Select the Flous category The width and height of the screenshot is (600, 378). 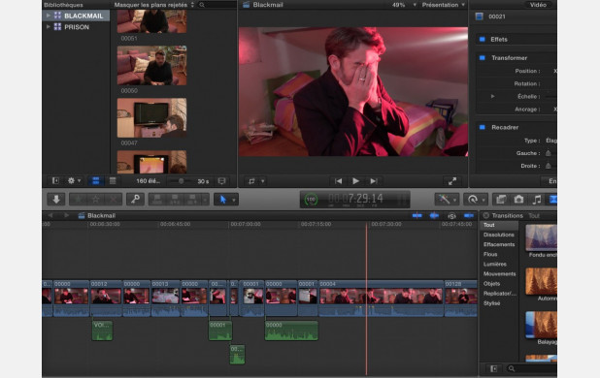490,254
